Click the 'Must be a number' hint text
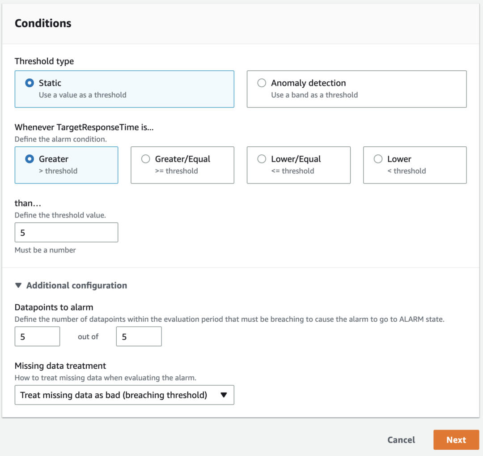 (45, 250)
